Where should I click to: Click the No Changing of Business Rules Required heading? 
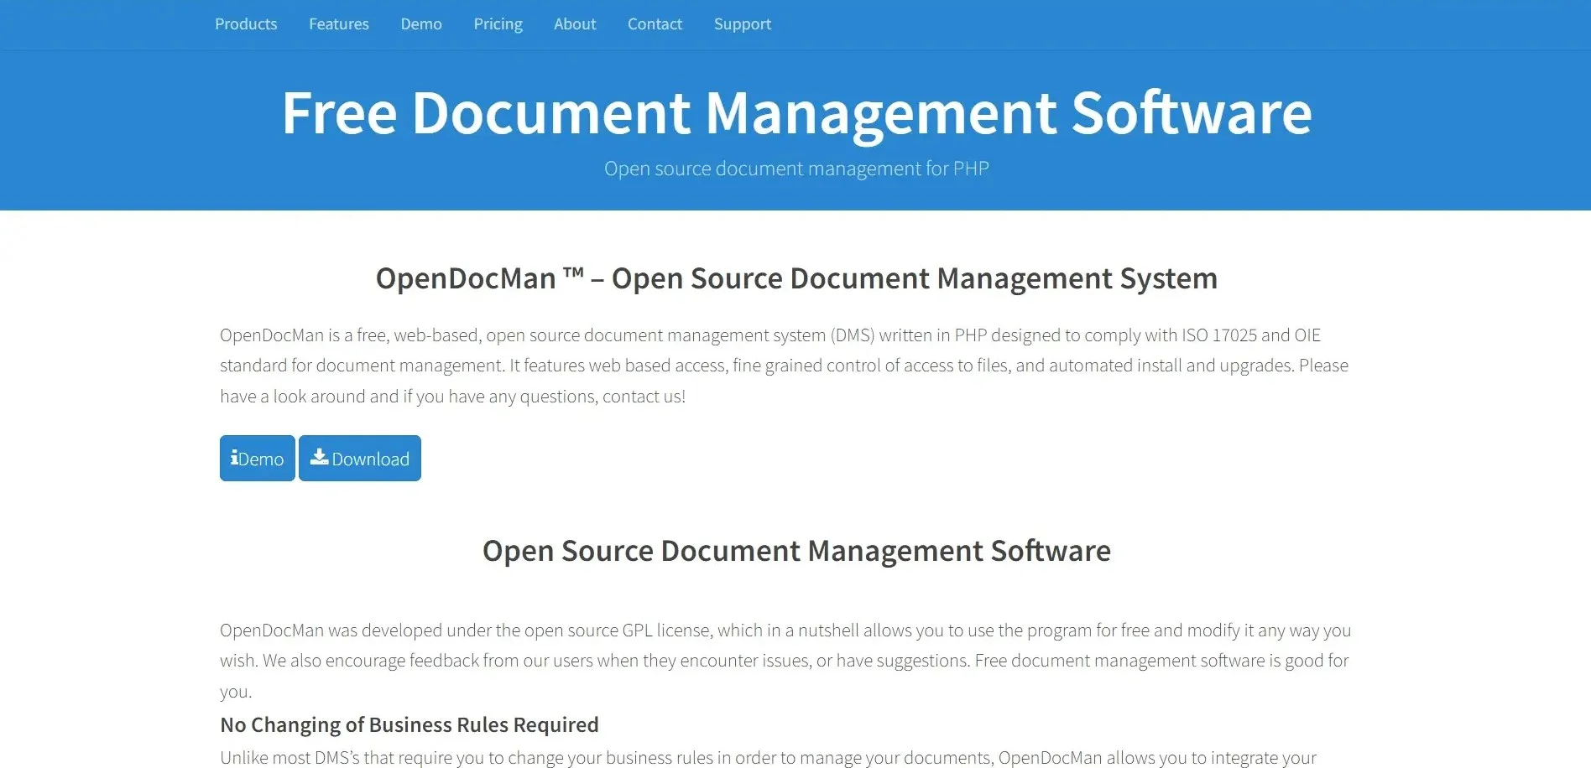[x=409, y=724]
